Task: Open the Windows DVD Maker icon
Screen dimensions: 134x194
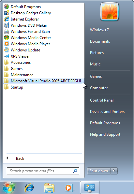Action: click(x=7, y=25)
